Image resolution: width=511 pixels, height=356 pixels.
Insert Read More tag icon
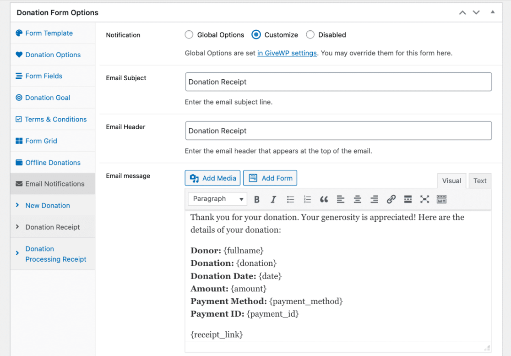tap(408, 199)
